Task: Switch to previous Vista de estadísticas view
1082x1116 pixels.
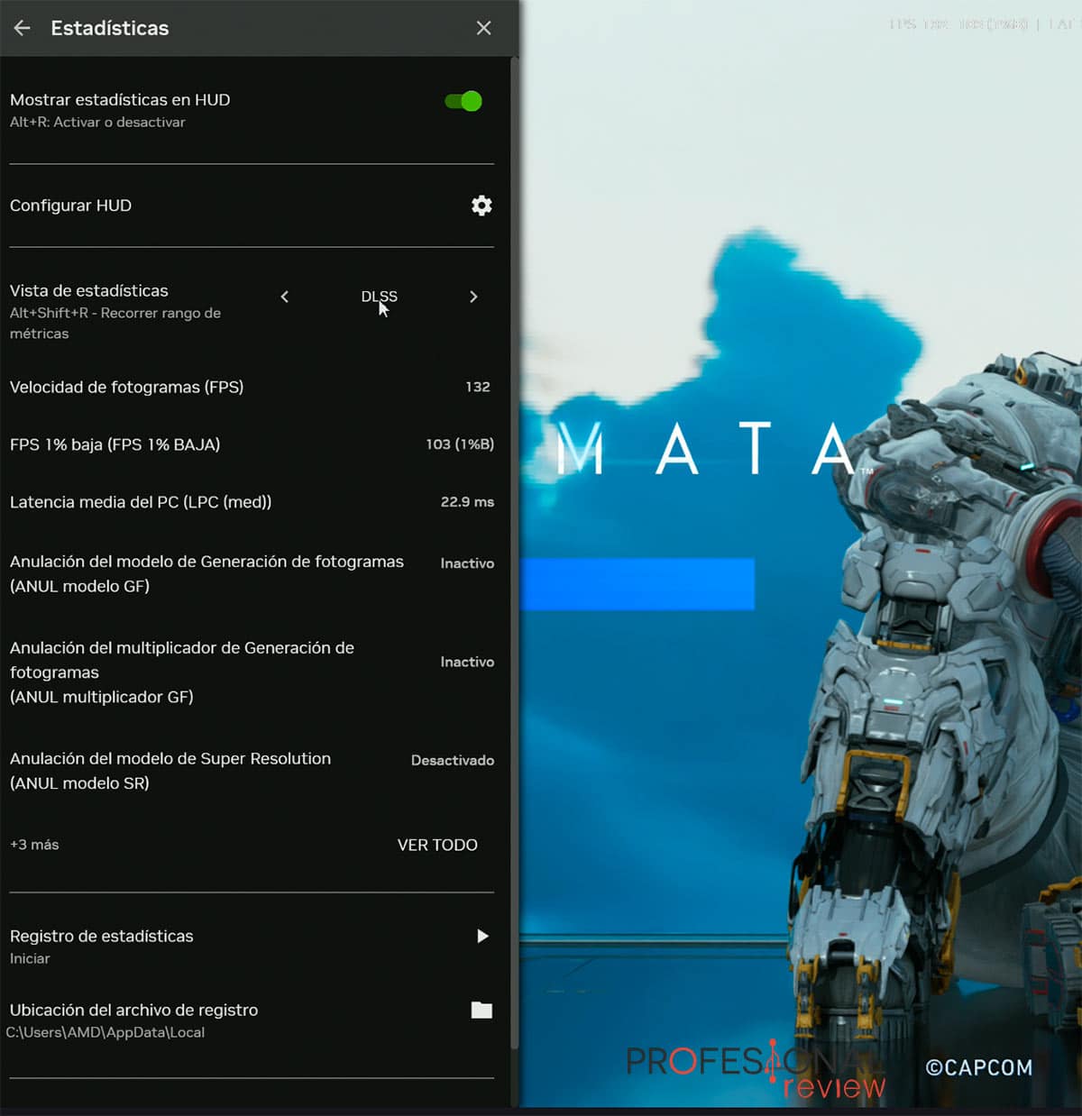Action: [x=285, y=297]
